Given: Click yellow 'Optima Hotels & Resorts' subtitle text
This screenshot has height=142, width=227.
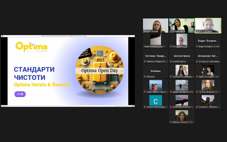Looking at the screenshot, I should tap(42, 85).
